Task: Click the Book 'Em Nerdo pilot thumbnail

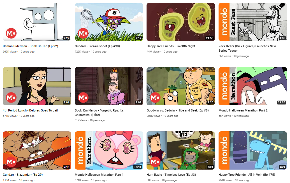Action: point(109,86)
